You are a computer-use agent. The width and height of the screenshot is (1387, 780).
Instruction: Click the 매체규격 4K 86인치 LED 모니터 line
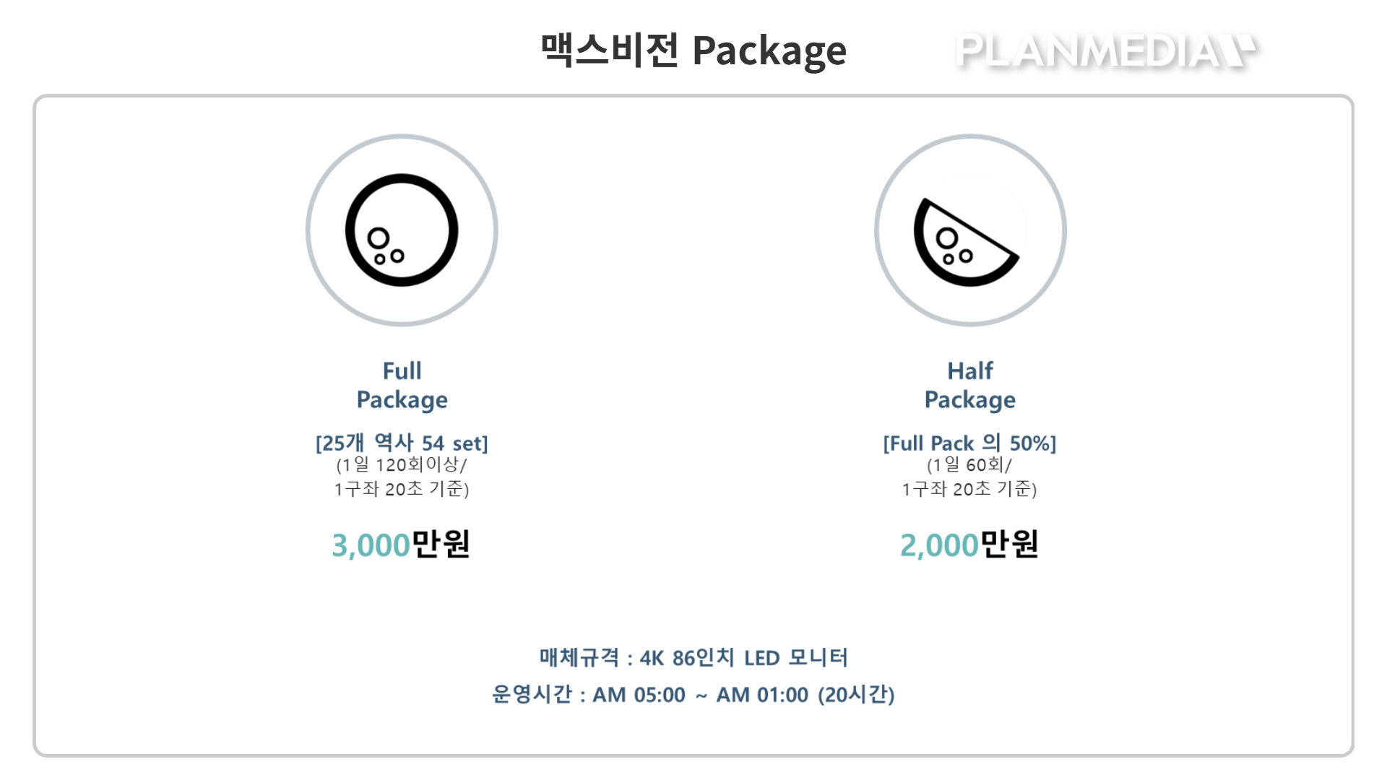693,657
